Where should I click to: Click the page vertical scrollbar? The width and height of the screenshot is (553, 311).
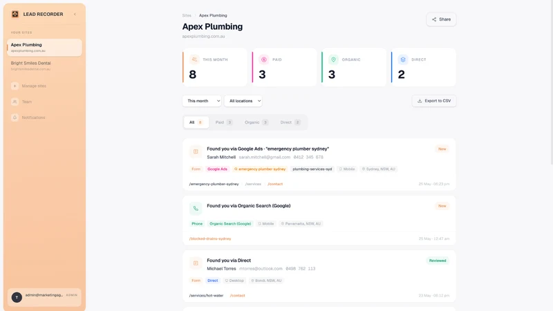pos(551,82)
